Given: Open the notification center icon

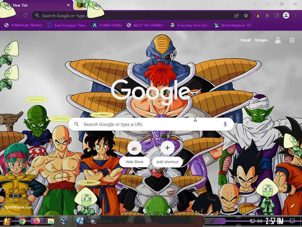Looking at the screenshot, I should click(x=292, y=221).
